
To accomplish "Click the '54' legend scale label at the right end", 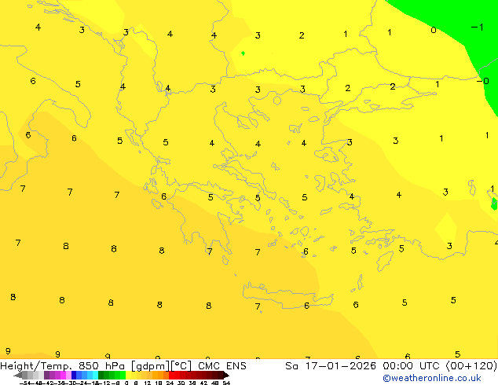I will (226, 383).
